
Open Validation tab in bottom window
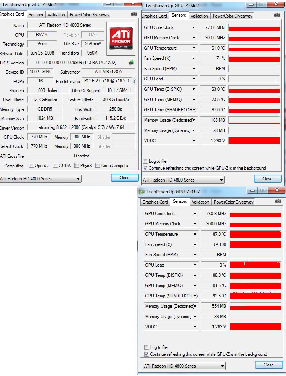201,202
